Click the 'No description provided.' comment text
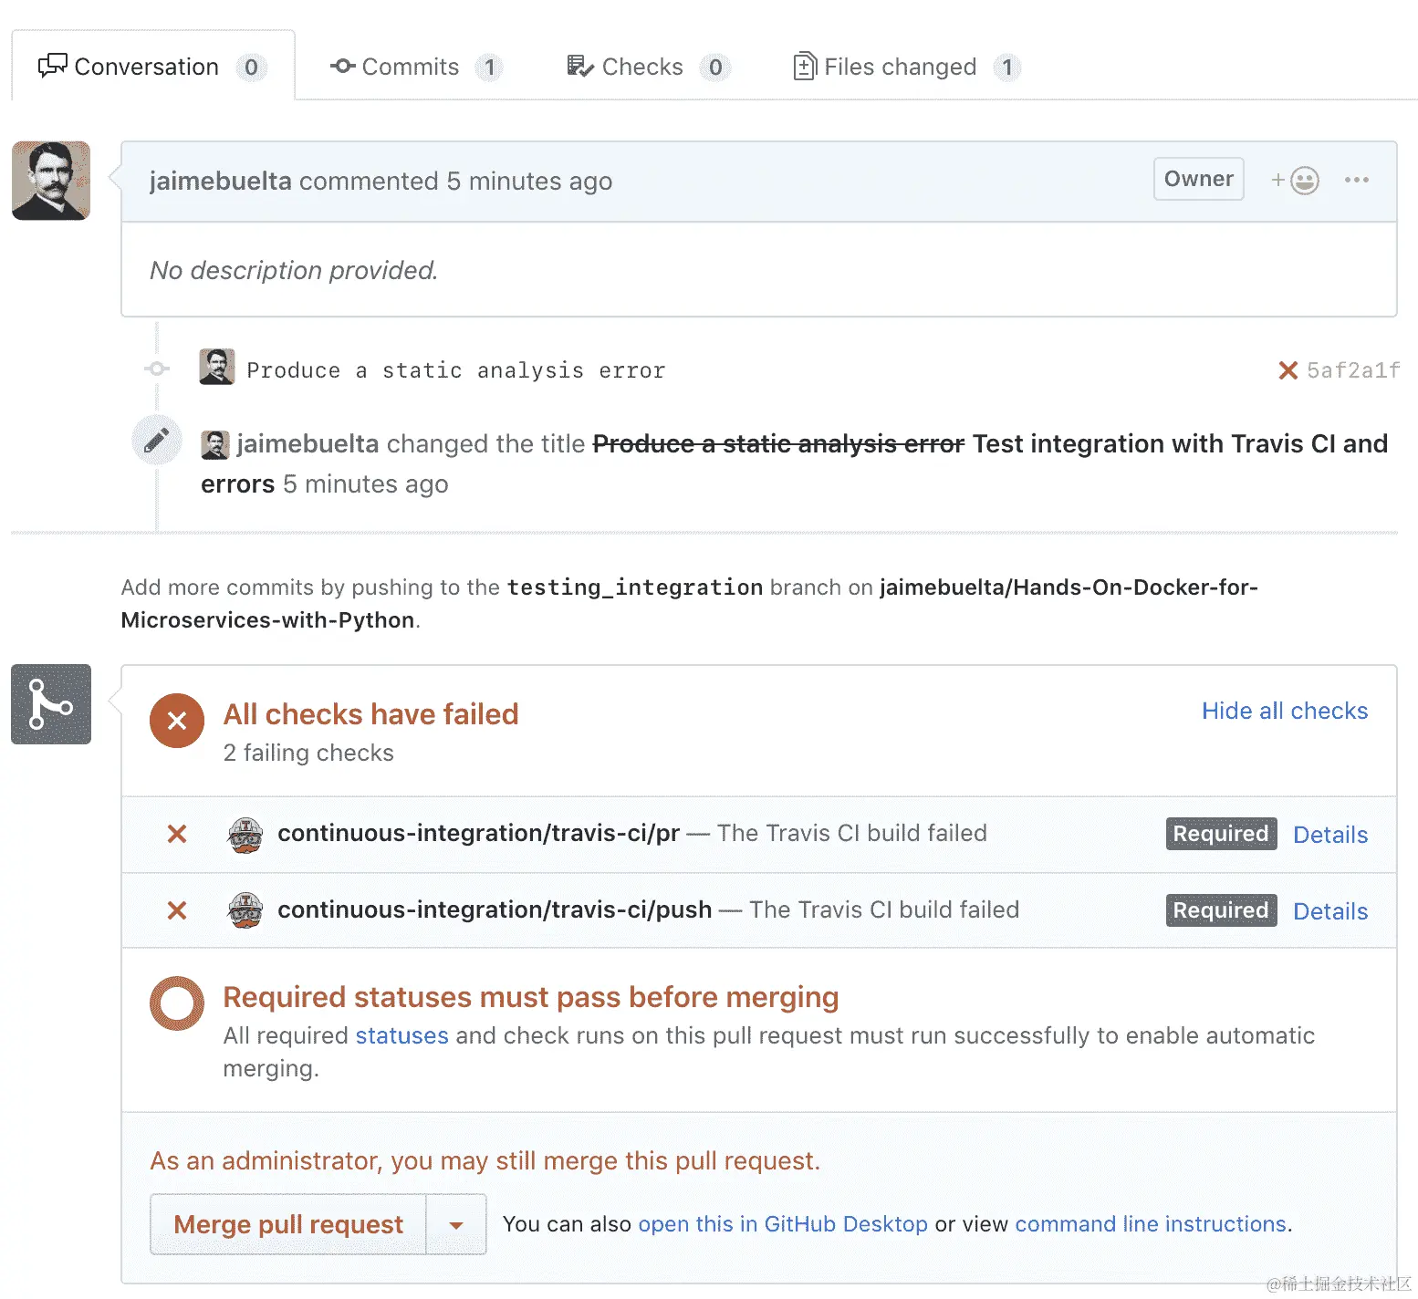This screenshot has width=1418, height=1299. point(294,270)
